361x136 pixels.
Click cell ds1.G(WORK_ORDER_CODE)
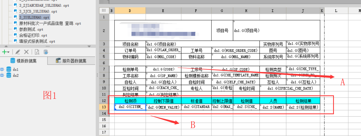click(x=236, y=50)
